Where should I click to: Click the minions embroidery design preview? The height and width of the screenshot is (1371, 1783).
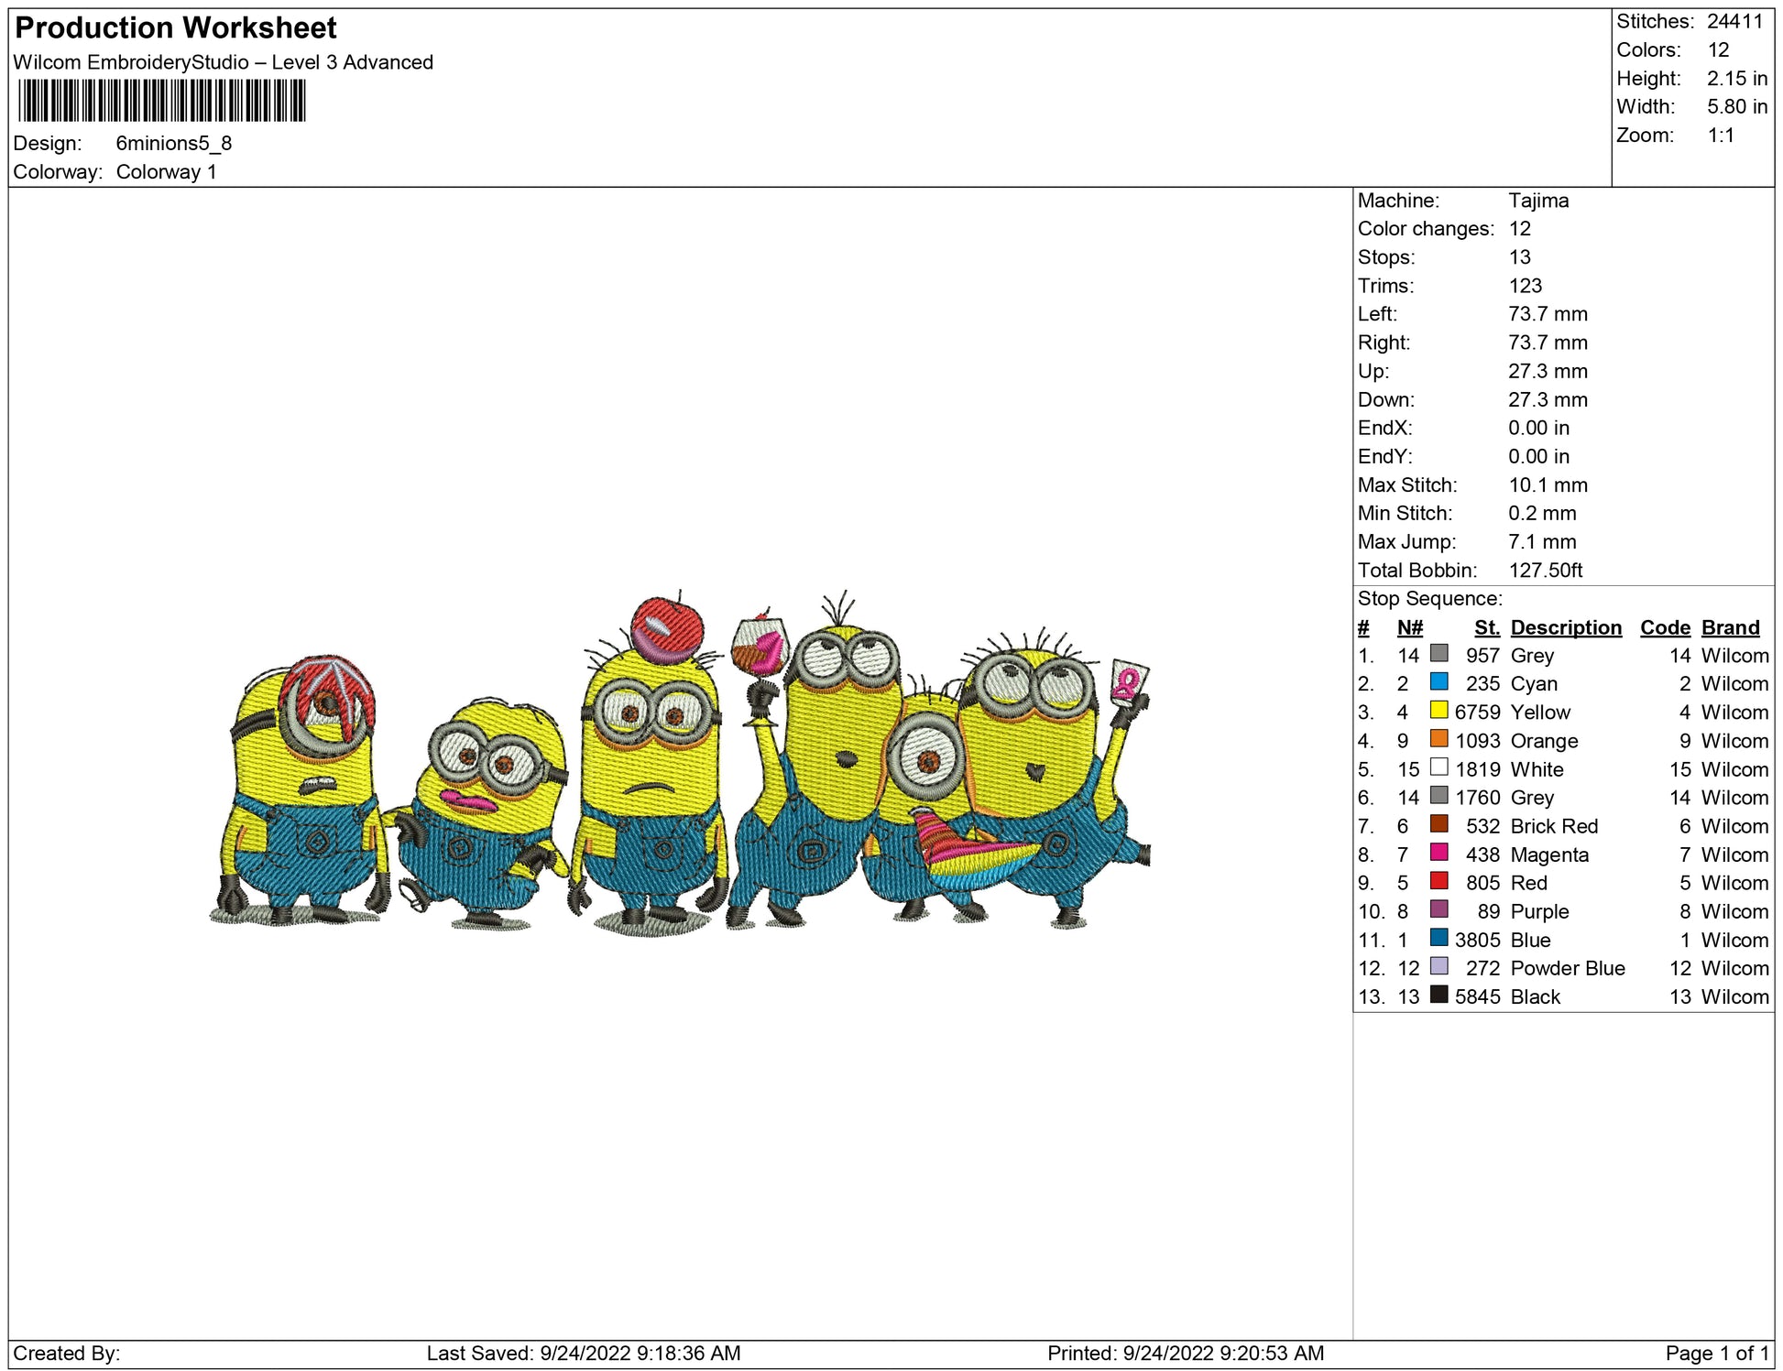click(678, 769)
